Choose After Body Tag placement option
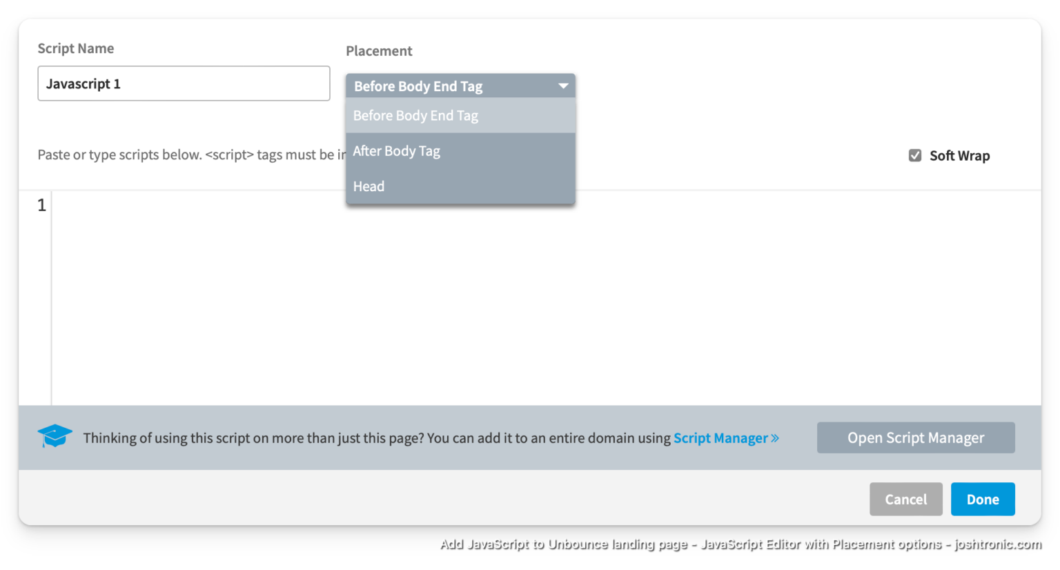 (460, 150)
